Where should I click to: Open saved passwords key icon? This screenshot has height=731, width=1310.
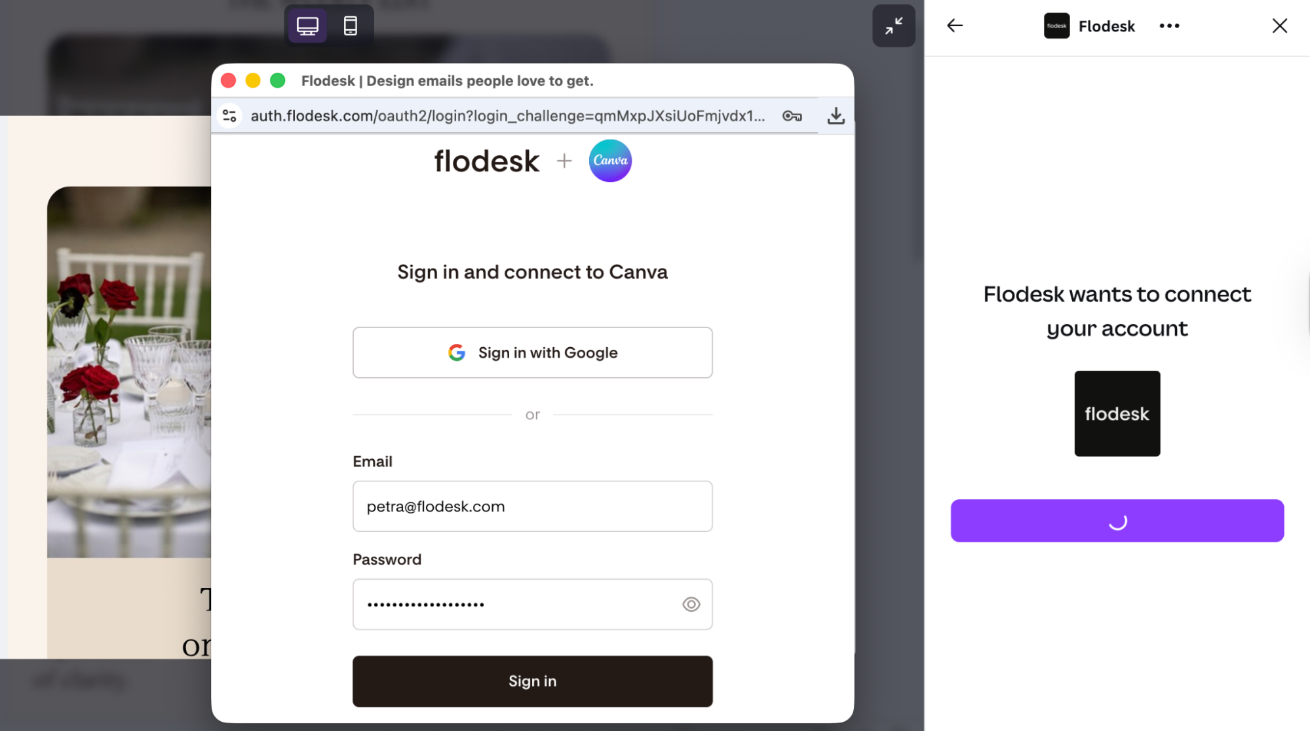pos(792,116)
